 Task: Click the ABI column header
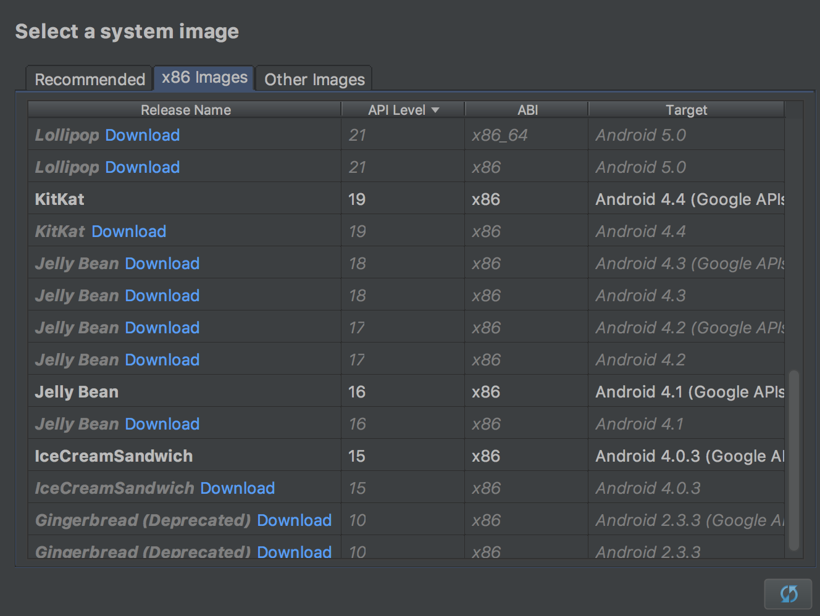click(527, 110)
